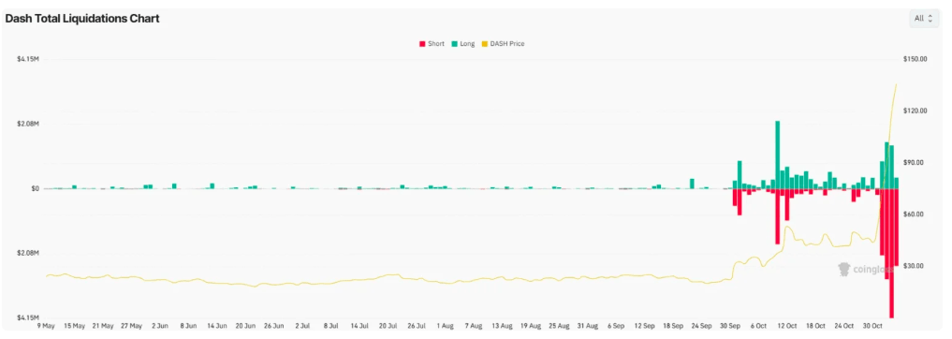Click the longest red short liquidation bar

(891, 253)
